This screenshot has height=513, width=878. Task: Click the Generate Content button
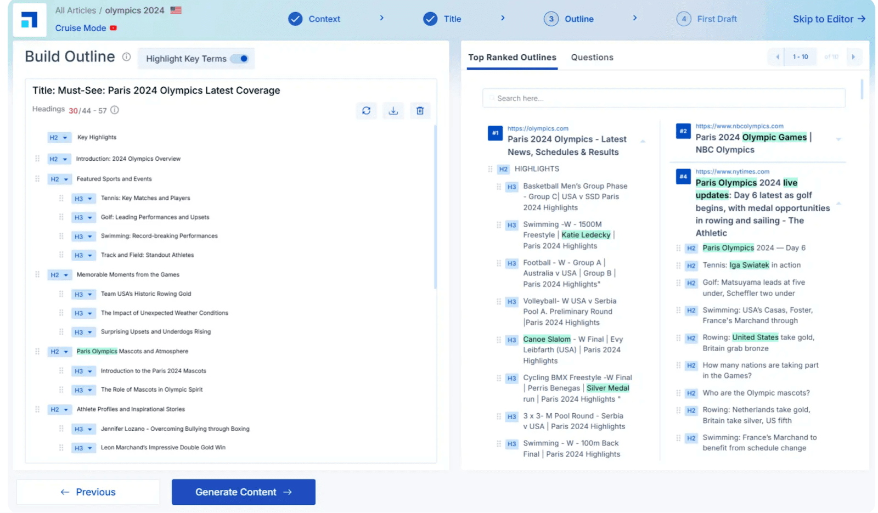(244, 492)
